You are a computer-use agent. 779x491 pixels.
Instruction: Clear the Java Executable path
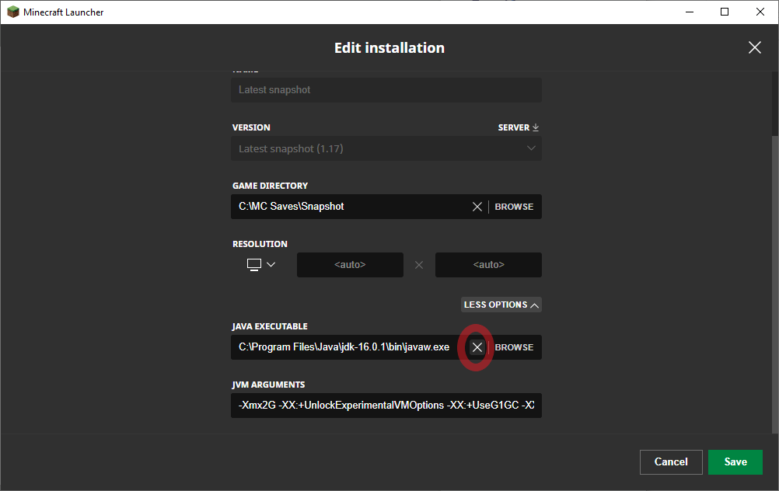[477, 347]
